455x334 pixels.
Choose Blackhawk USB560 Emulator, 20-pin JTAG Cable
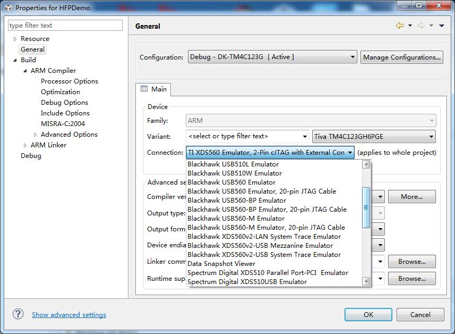point(274,191)
